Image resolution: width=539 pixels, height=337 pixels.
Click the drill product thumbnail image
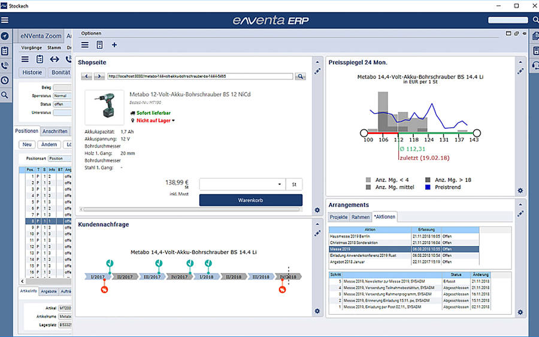pyautogui.click(x=104, y=107)
